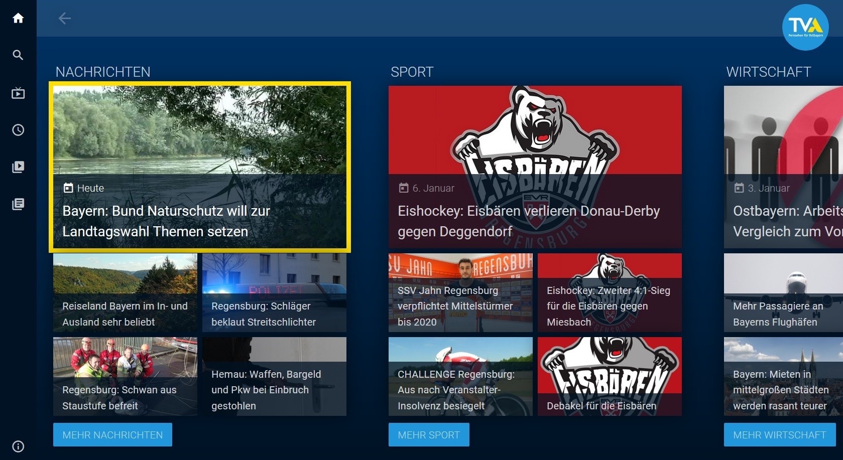Open the Bund Naturschutz Landtagswahl story
The height and width of the screenshot is (460, 843).
pos(200,167)
